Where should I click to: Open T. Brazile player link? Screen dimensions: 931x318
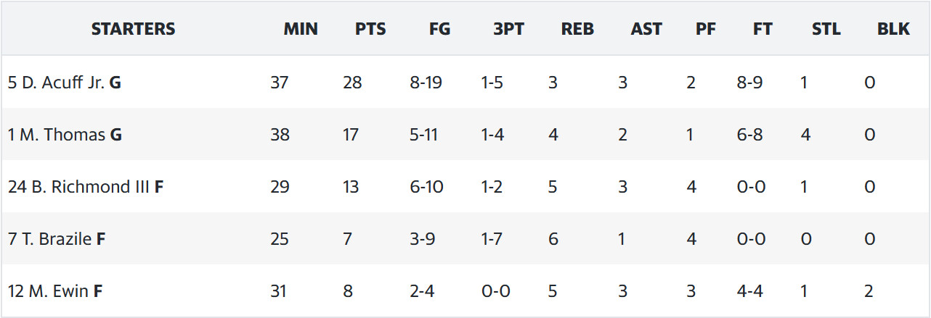[57, 239]
